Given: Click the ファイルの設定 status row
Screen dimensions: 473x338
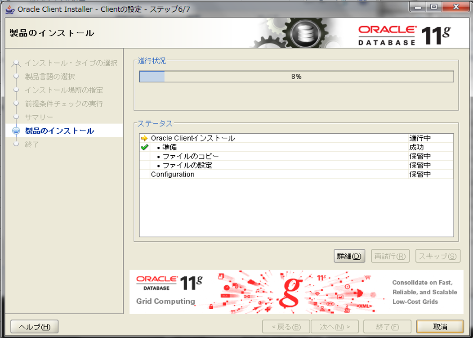Looking at the screenshot, I should coord(297,165).
